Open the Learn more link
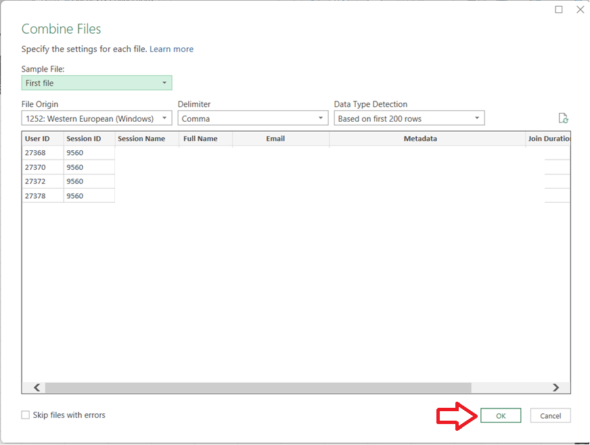The height and width of the screenshot is (445, 590). pyautogui.click(x=171, y=49)
